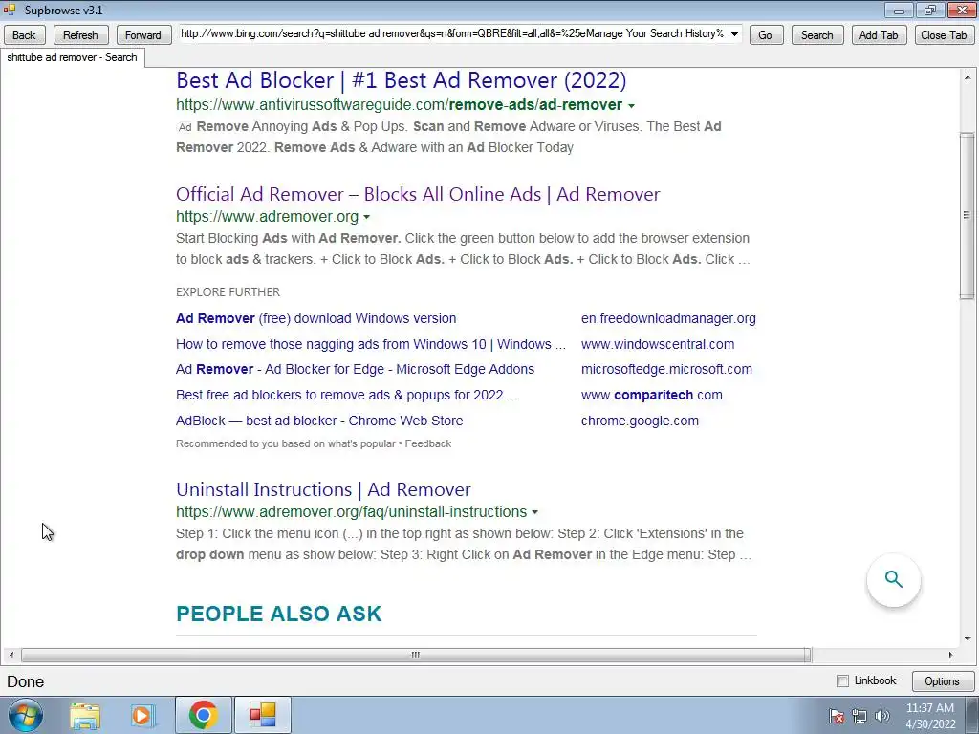Click into the URL address field
Screen dimensions: 979x734
tap(452, 34)
